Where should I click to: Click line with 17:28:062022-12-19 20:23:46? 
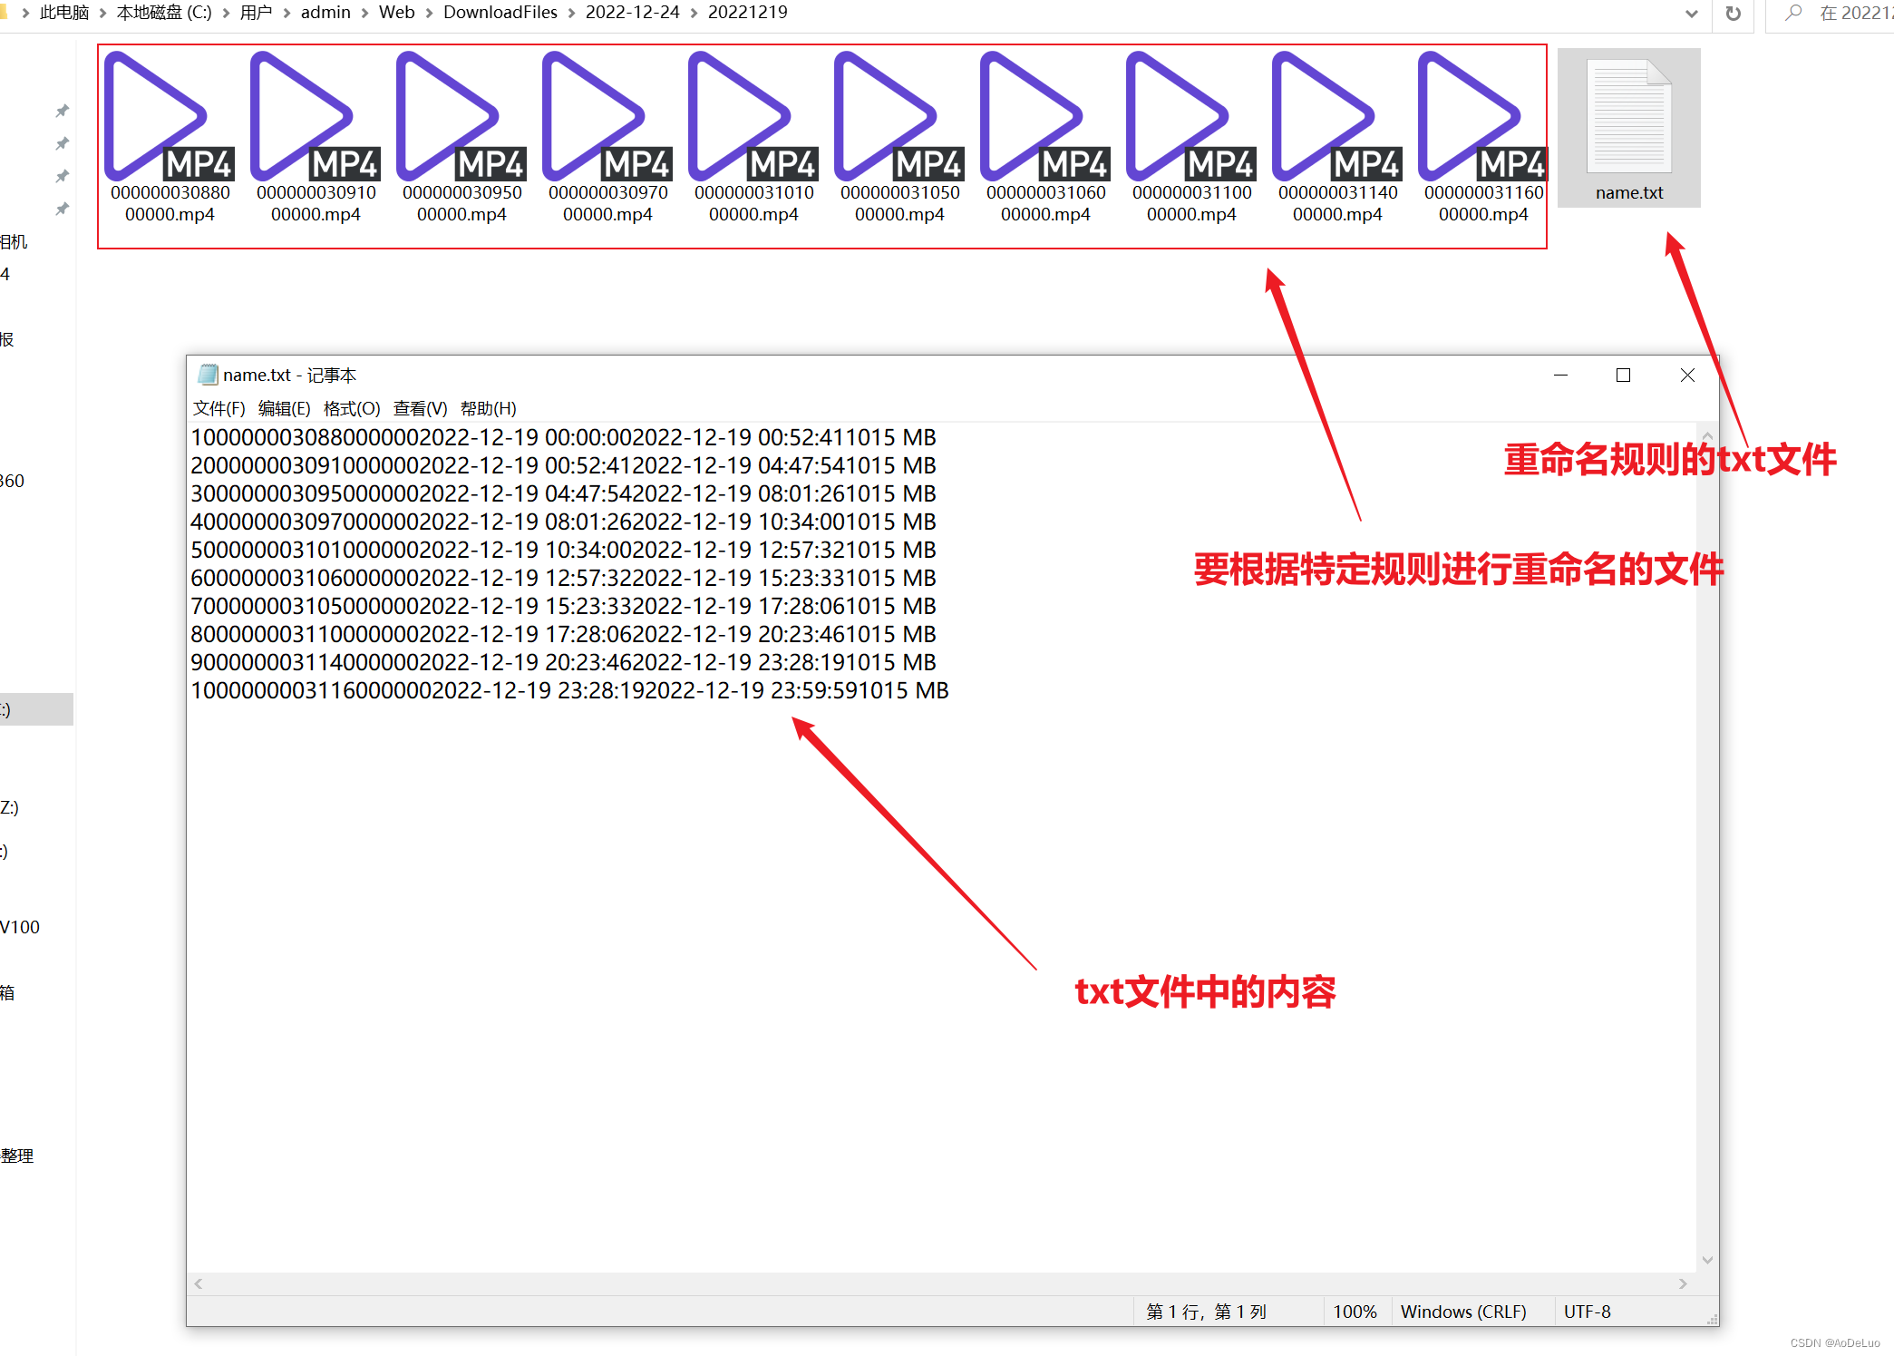click(563, 634)
